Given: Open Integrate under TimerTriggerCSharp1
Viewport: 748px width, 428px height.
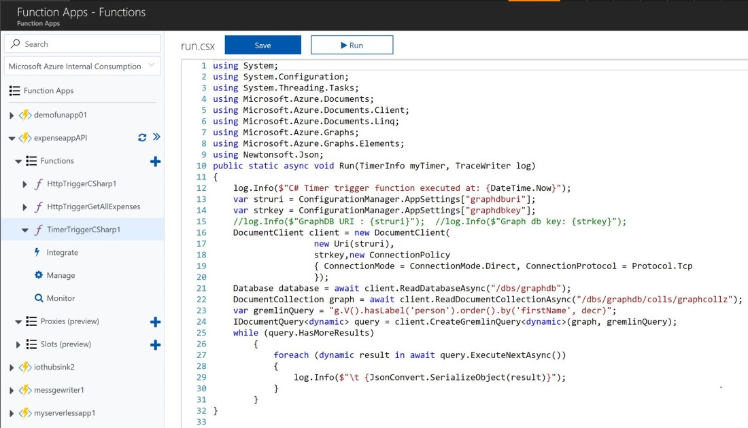Looking at the screenshot, I should (62, 253).
